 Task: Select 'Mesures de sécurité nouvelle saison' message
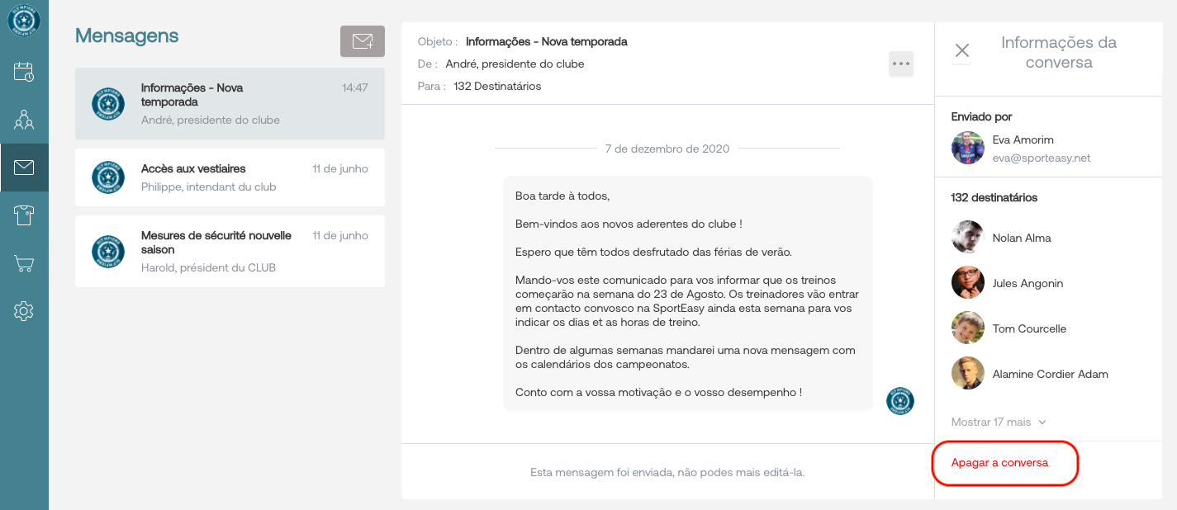[x=230, y=251]
